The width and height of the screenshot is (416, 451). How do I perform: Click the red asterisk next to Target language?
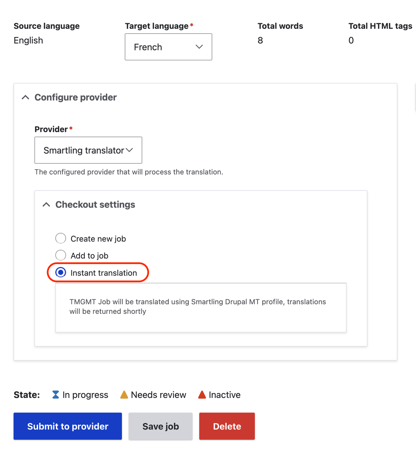192,25
